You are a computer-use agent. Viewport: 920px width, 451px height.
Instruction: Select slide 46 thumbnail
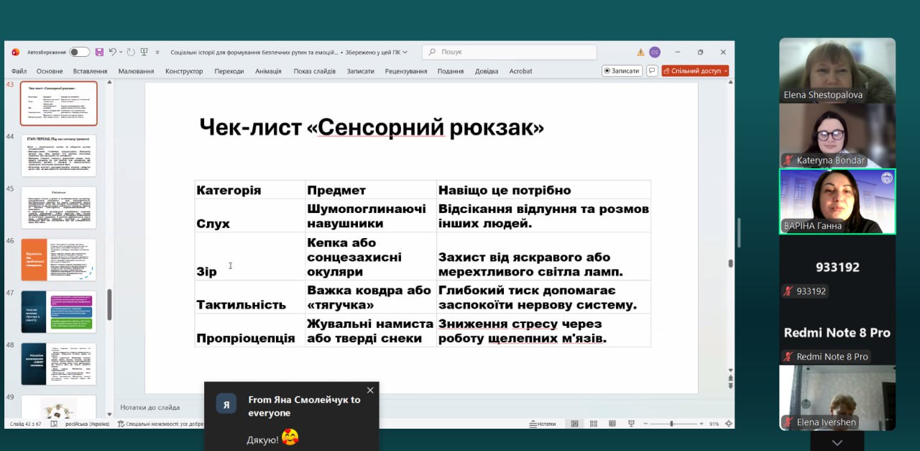[x=58, y=260]
